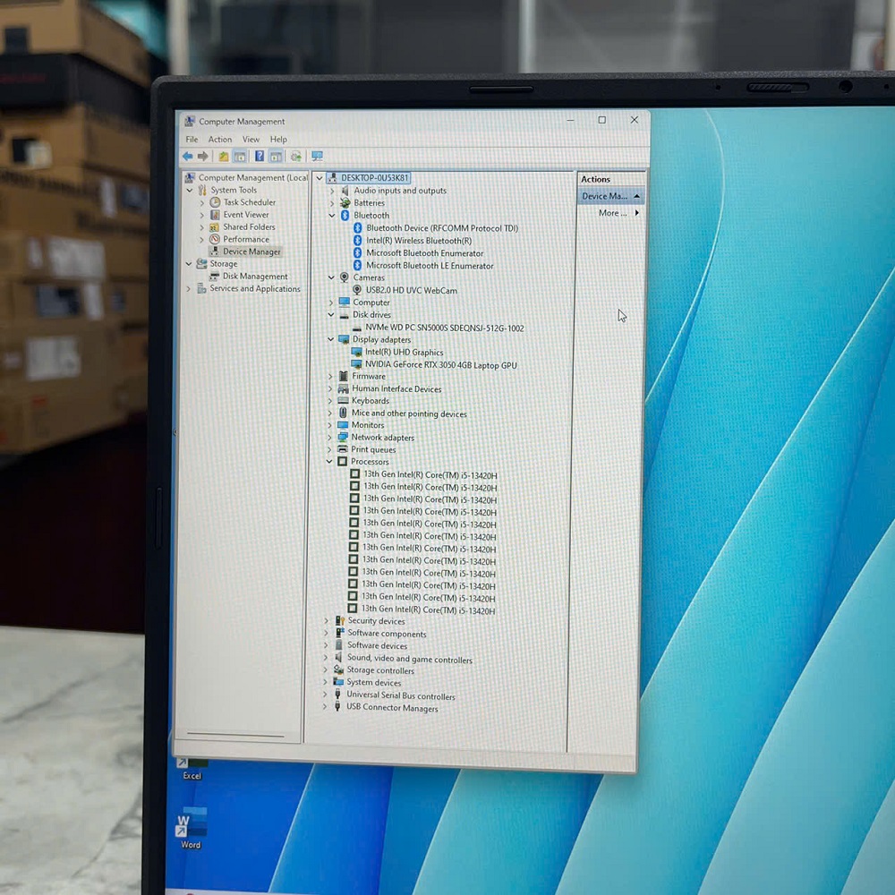Click the Back arrow toolbar icon
The image size is (895, 895).
187,156
